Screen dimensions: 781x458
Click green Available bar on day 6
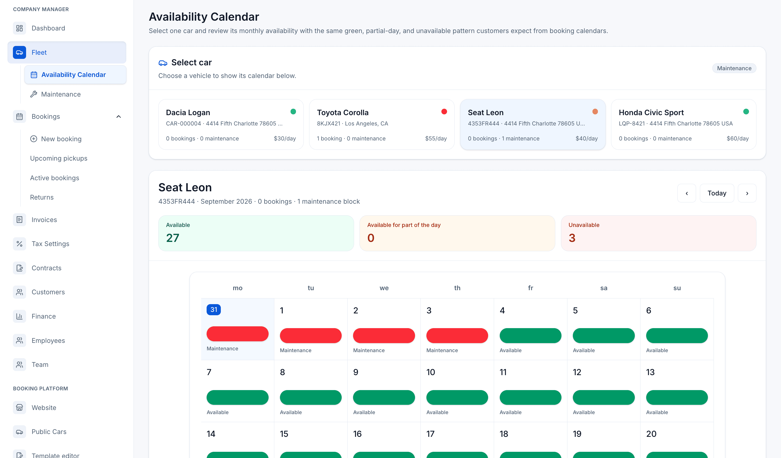677,336
